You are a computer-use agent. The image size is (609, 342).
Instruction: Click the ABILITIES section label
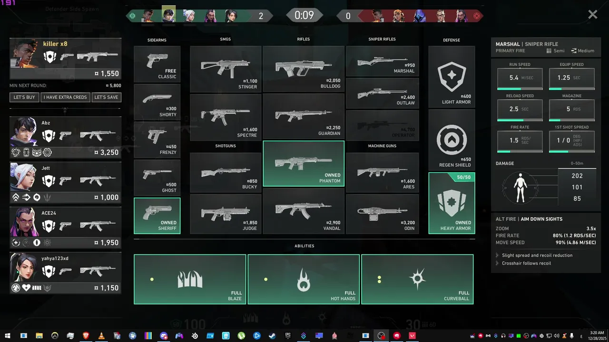click(x=304, y=246)
